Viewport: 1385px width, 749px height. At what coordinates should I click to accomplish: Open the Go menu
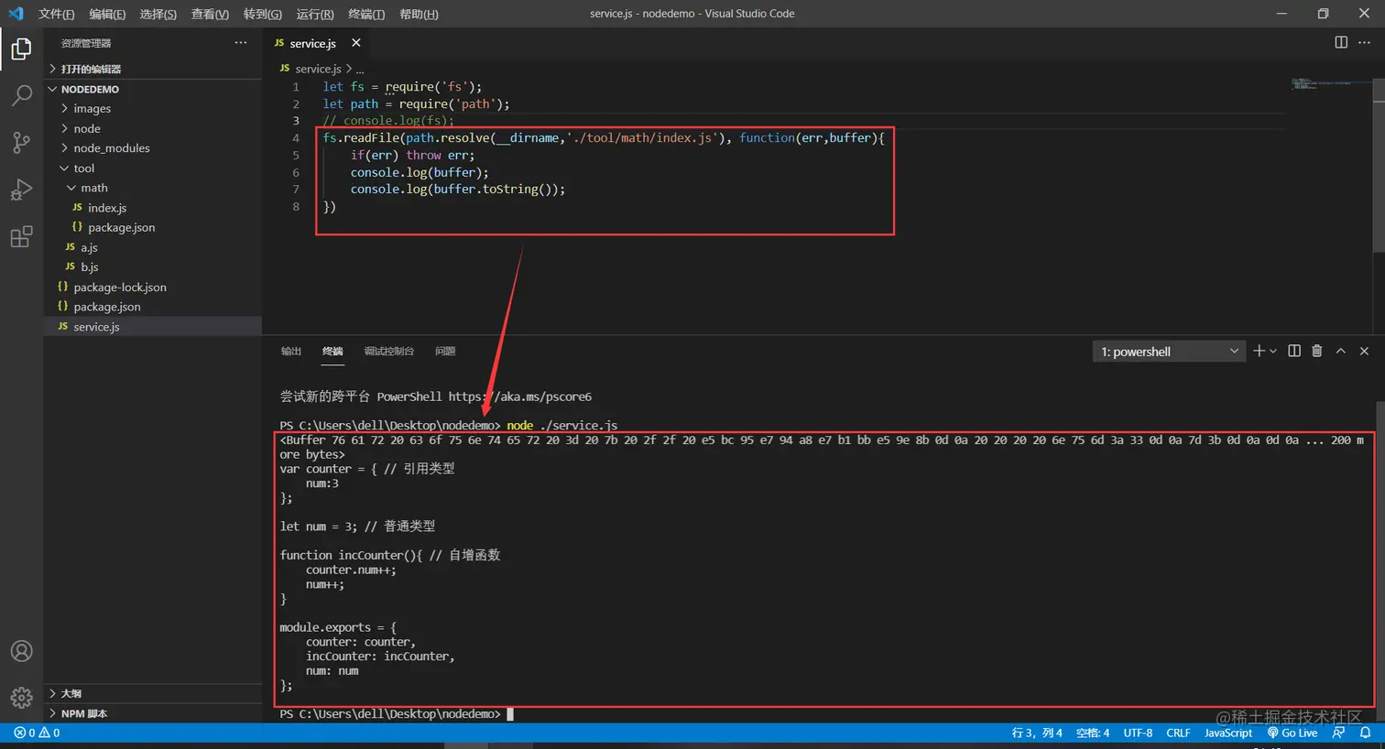click(262, 14)
